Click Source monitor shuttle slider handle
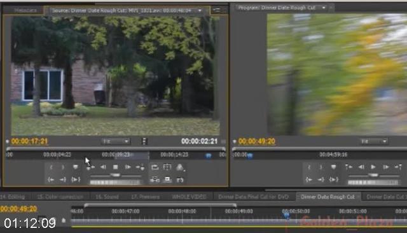Screen dimensions: 407x233 tap(115, 175)
